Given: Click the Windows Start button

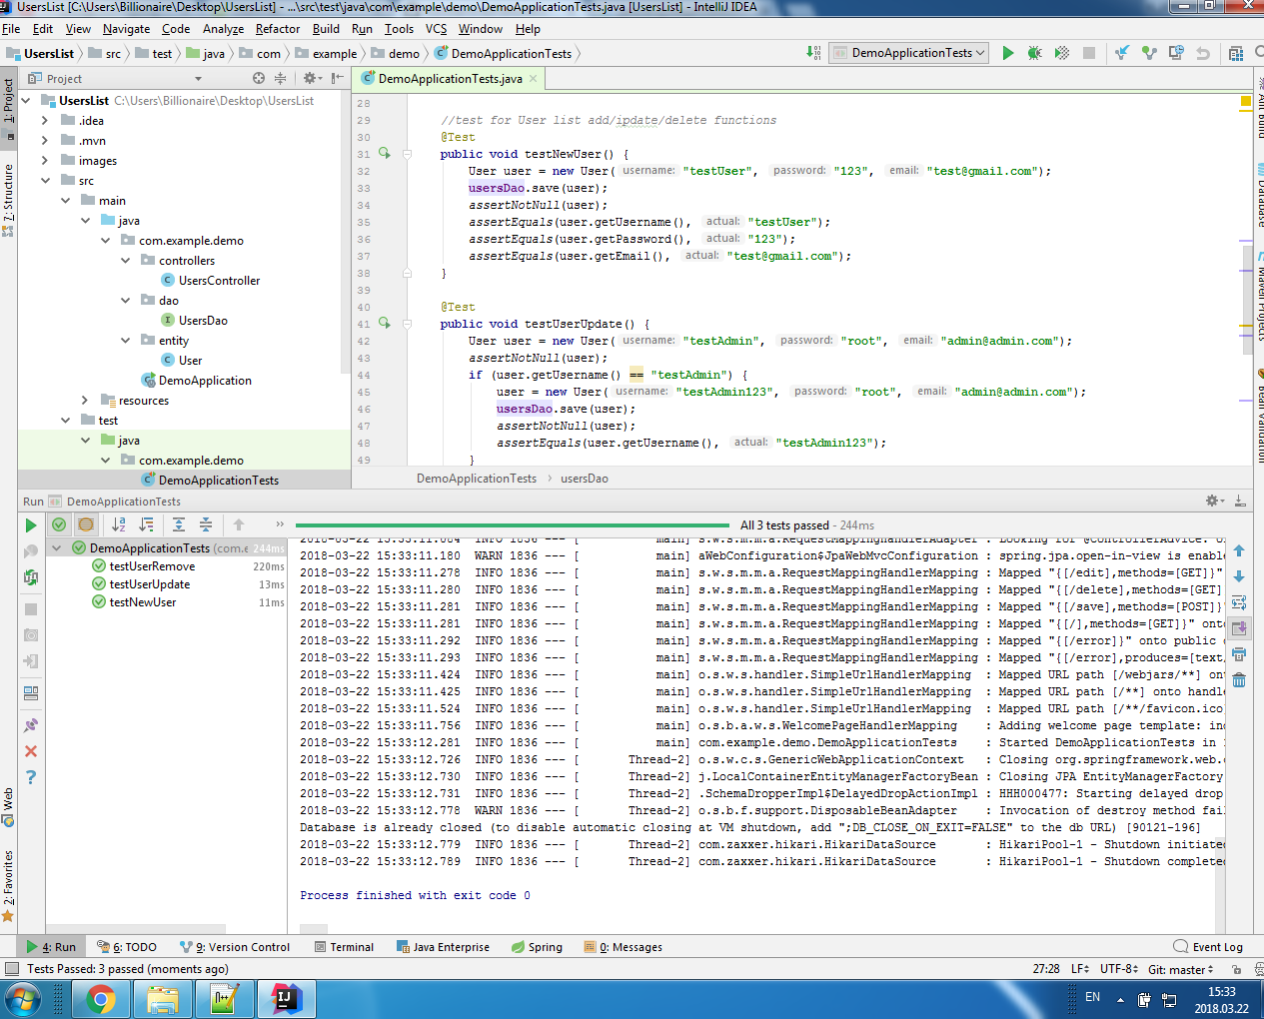Looking at the screenshot, I should [22, 999].
